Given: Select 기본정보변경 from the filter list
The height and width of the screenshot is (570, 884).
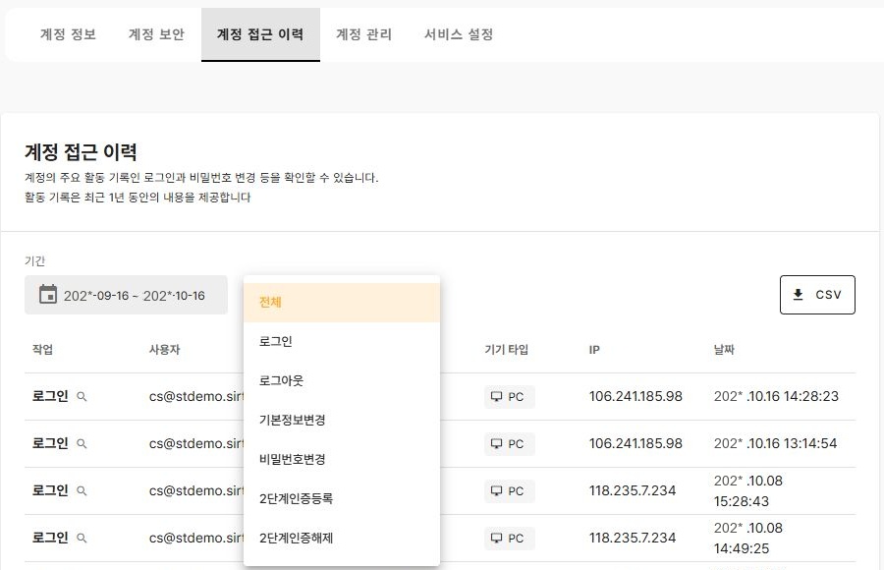Looking at the screenshot, I should [x=342, y=420].
